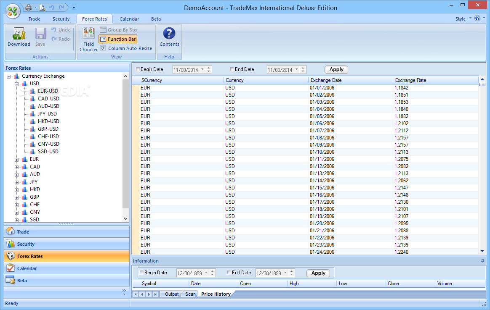Enable the upper Begin Date checkbox
490x310 pixels.
138,69
